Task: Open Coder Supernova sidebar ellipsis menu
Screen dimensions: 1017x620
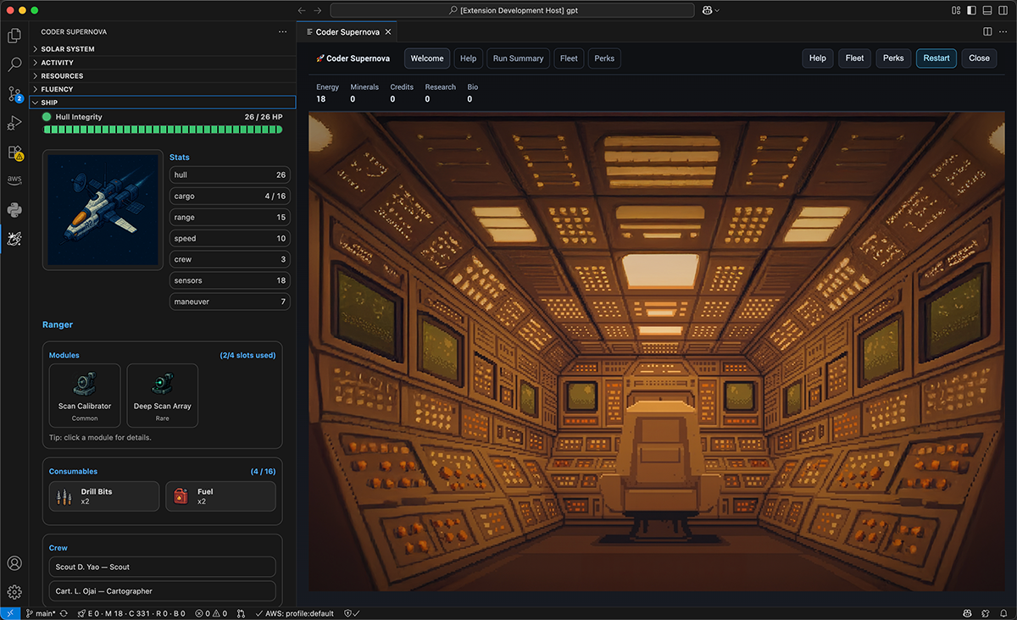Action: click(x=282, y=31)
